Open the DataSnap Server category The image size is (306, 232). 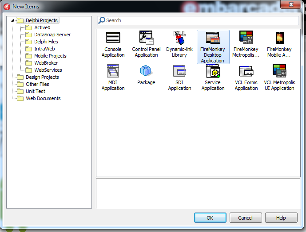52,35
